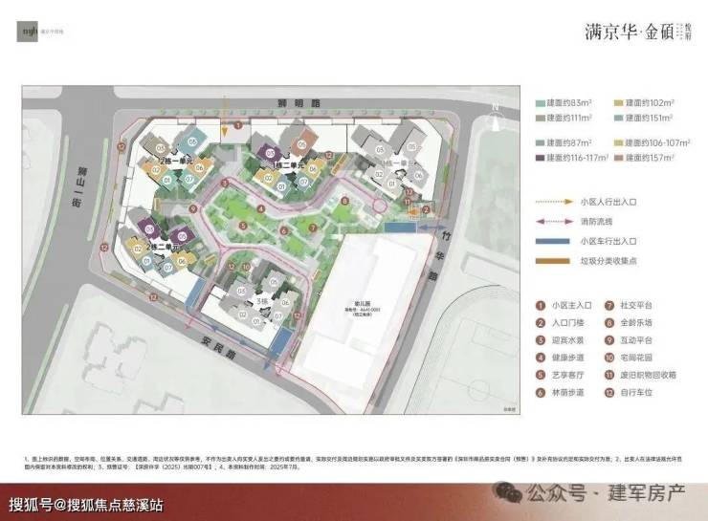This screenshot has height=521, width=708.
Task: Select marker 4 on the central garden path
Action: point(261,208)
